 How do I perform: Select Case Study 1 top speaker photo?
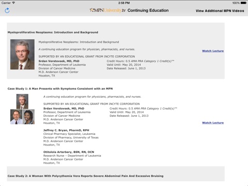[x=22, y=101]
